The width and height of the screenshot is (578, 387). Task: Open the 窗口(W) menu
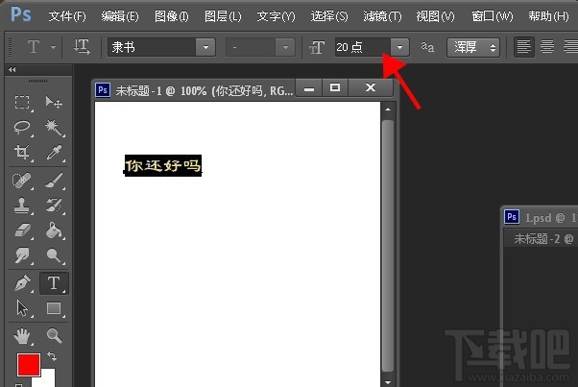493,16
